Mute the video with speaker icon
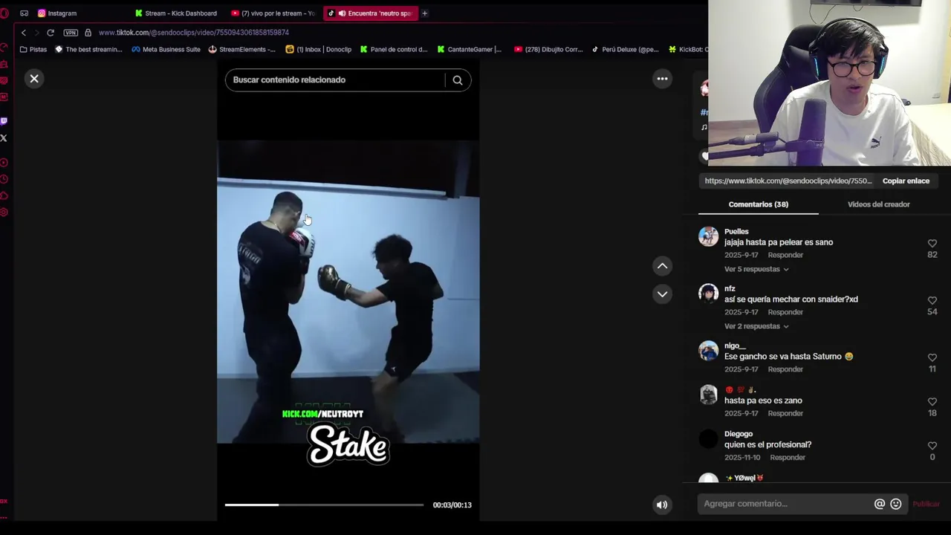Screen dimensions: 951x535 click(661, 505)
